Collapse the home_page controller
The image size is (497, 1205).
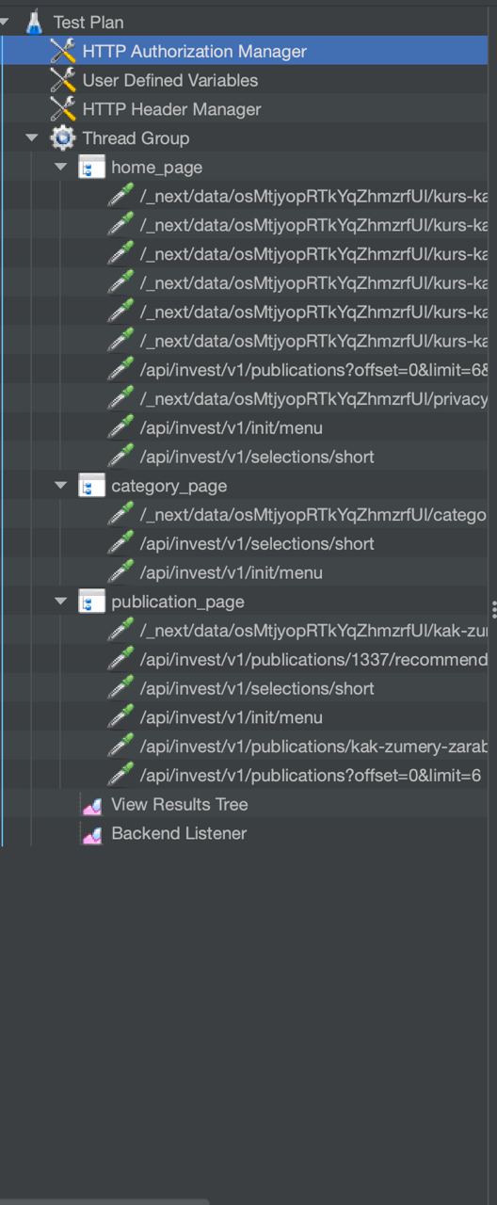tap(61, 168)
